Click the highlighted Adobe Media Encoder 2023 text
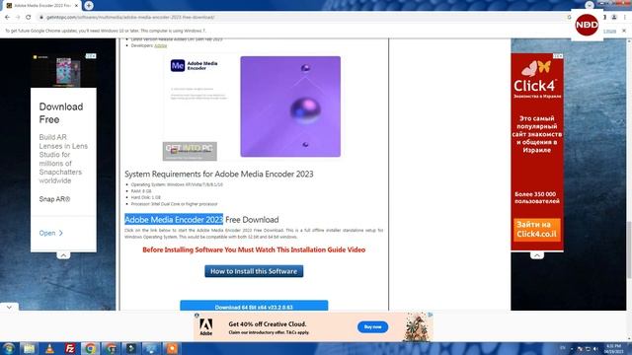Viewport: 632px width, 355px height. coord(174,219)
